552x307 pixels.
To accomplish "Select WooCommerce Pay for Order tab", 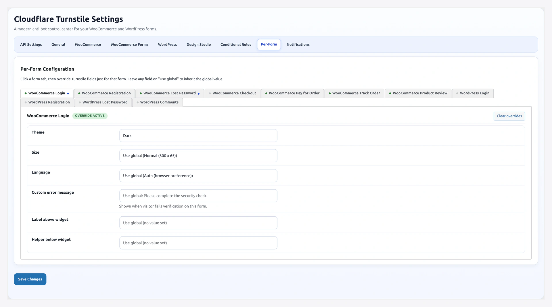I will tap(292, 93).
